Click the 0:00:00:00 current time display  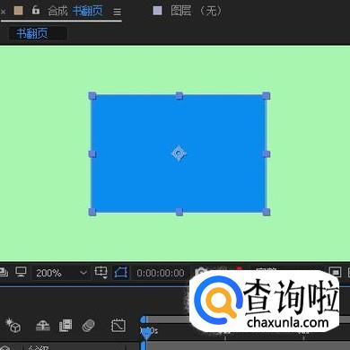pos(161,273)
